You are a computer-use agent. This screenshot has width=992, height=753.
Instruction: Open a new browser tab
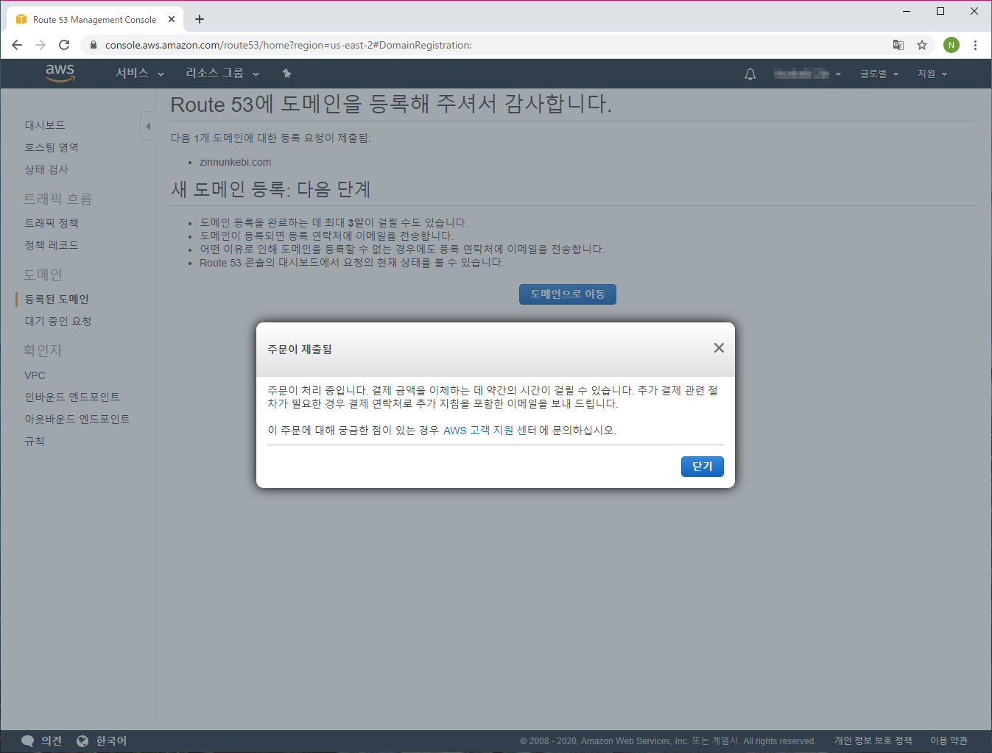(200, 19)
